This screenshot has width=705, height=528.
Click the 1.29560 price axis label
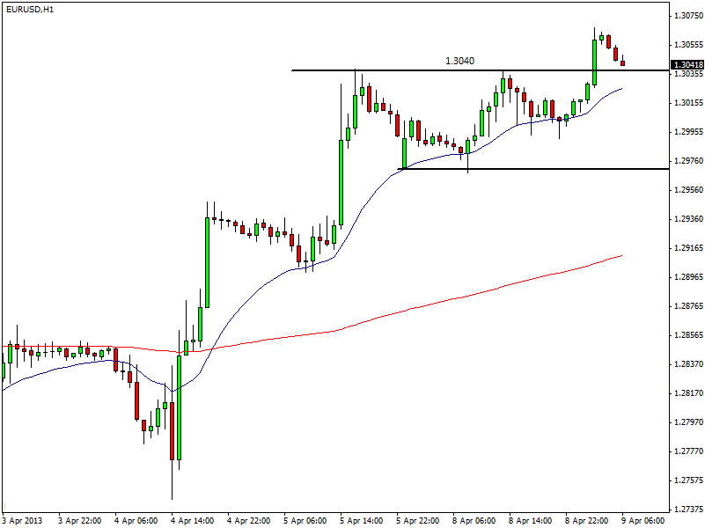point(687,190)
